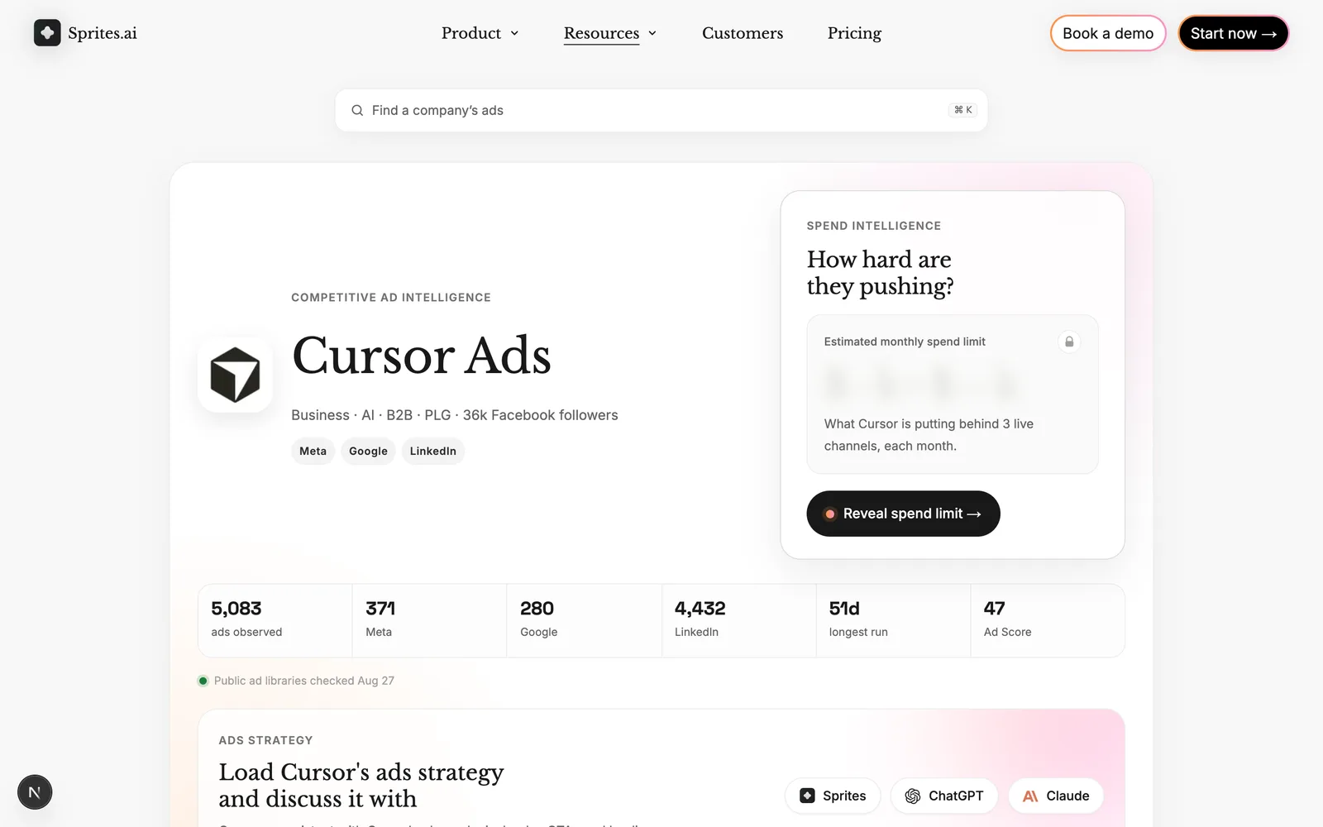Click the Cursor Ads heading

tap(422, 356)
